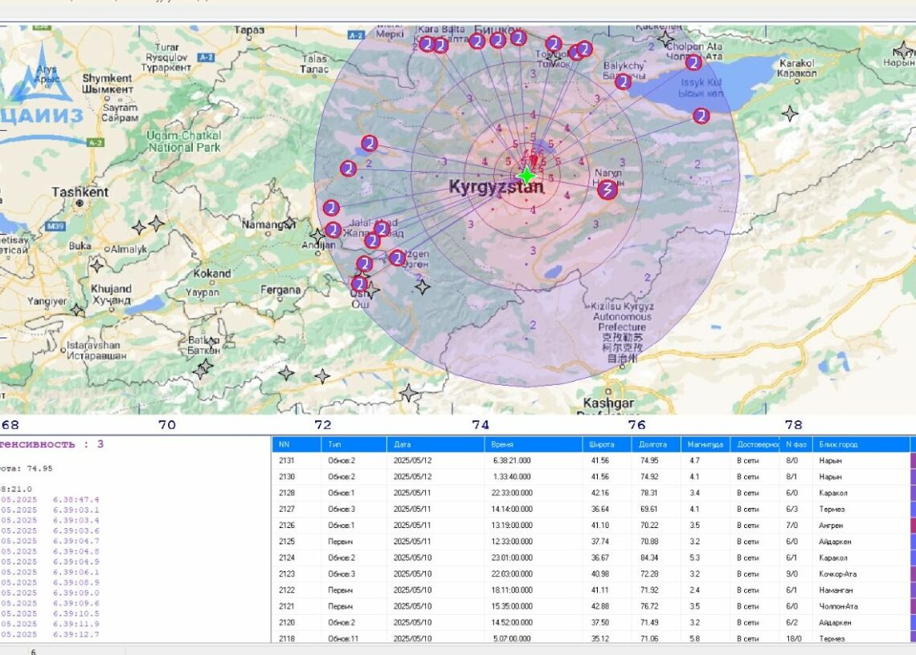Click the Ближ.город column header
The width and height of the screenshot is (916, 655).
point(836,444)
